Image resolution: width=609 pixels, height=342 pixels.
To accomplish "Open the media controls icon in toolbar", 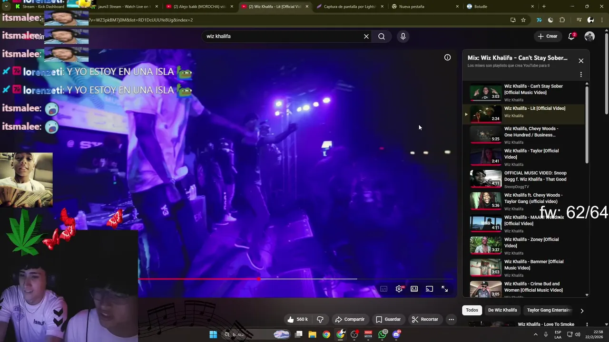I will [579, 20].
